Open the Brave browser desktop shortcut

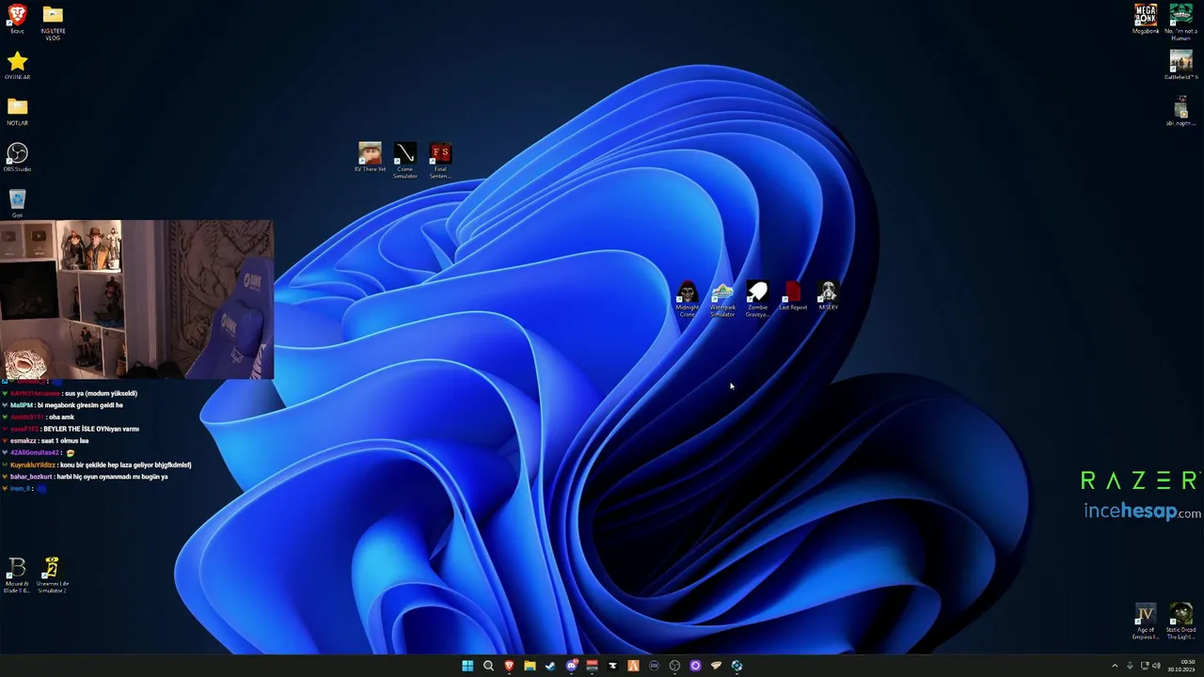point(17,18)
